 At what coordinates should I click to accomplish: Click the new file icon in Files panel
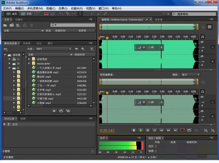(x=18, y=25)
